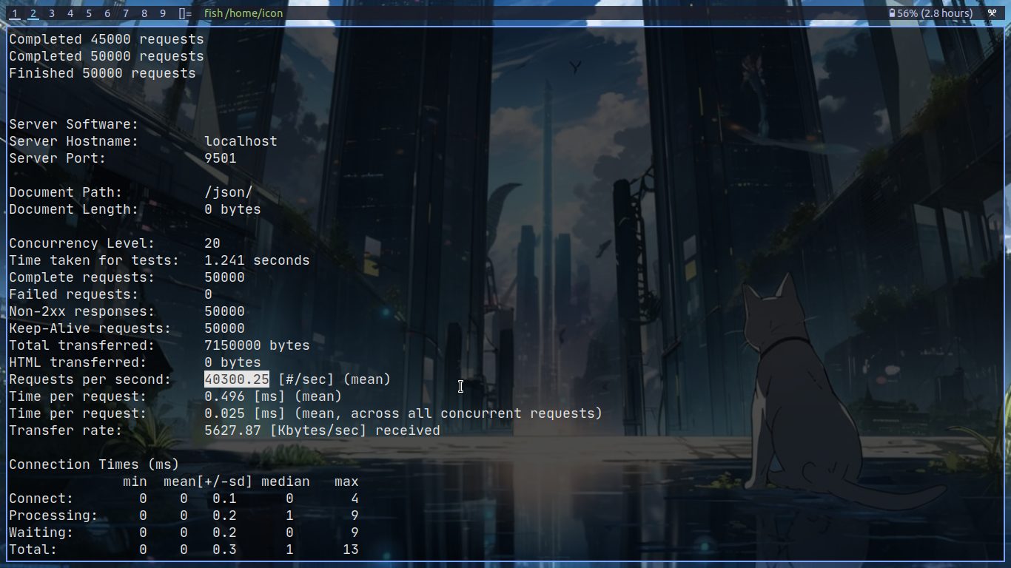The image size is (1011, 568).
Task: Select workspace 6
Action: (107, 13)
